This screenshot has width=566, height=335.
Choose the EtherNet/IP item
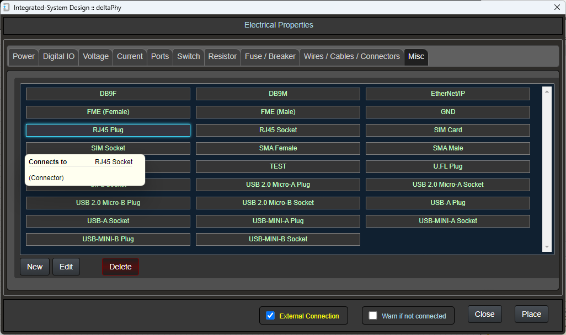447,94
